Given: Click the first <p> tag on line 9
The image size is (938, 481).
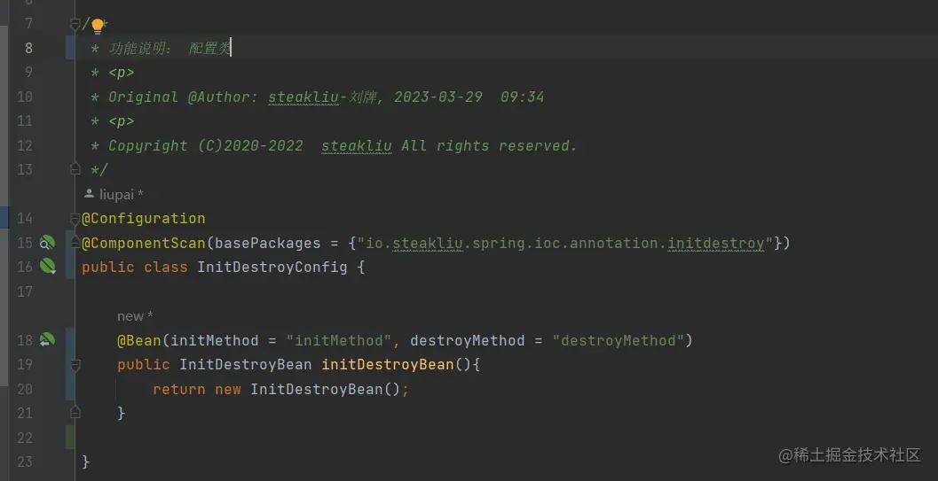Looking at the screenshot, I should 121,73.
